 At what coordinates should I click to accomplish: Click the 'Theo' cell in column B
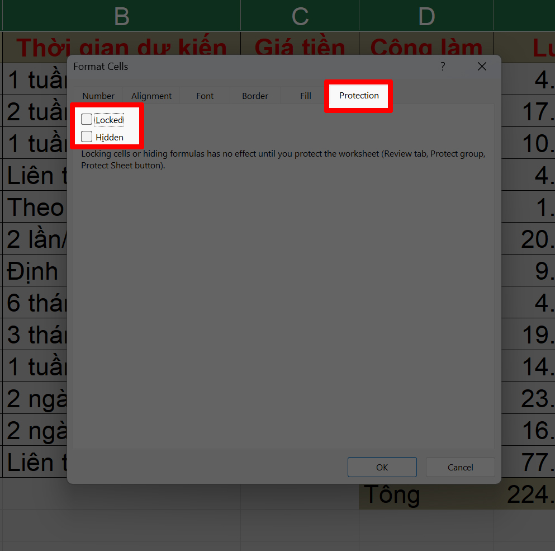point(35,206)
